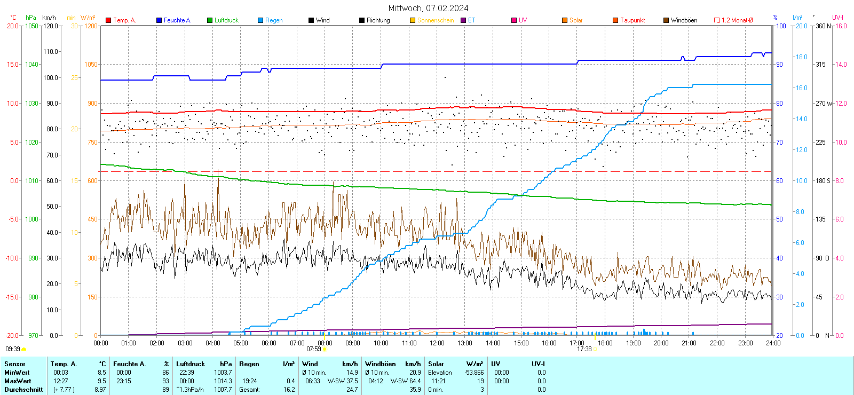Click the light blue Regen legend square
854x395 pixels.
point(260,20)
